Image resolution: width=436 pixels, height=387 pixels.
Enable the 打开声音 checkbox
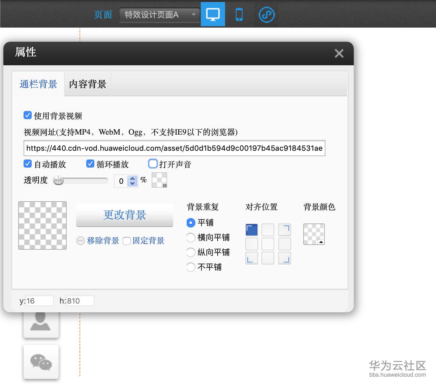[153, 164]
